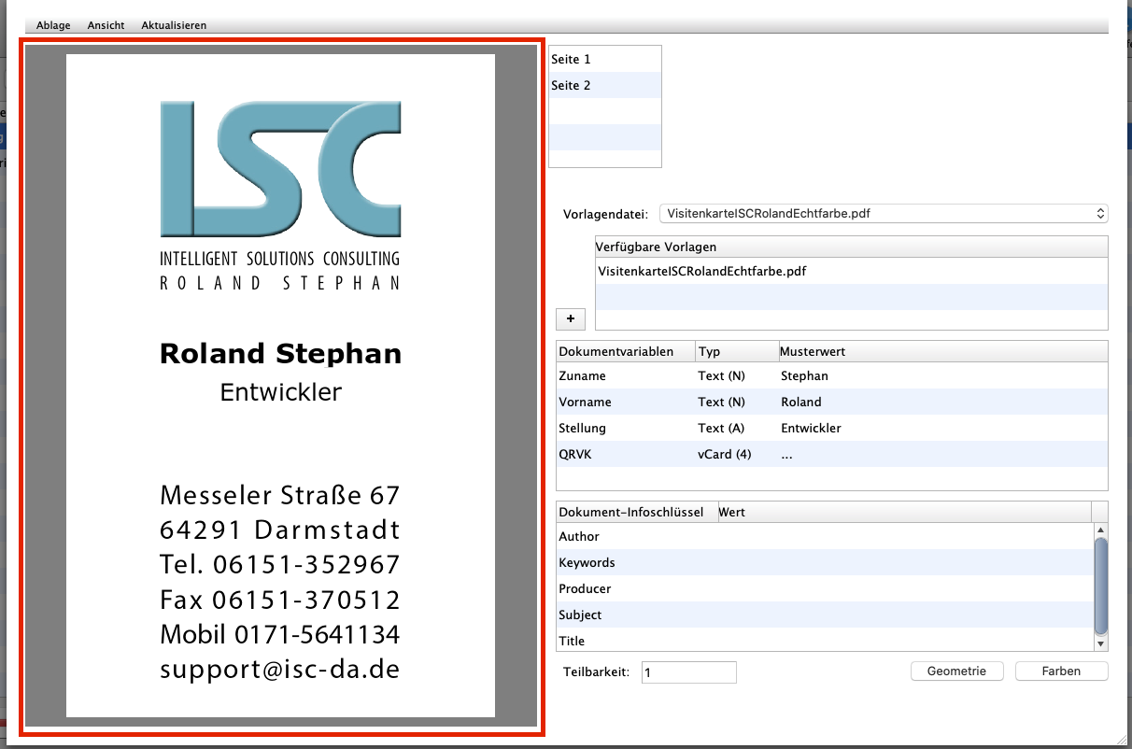Click the info table scrollbar thumb
The image size is (1132, 749).
(1101, 584)
